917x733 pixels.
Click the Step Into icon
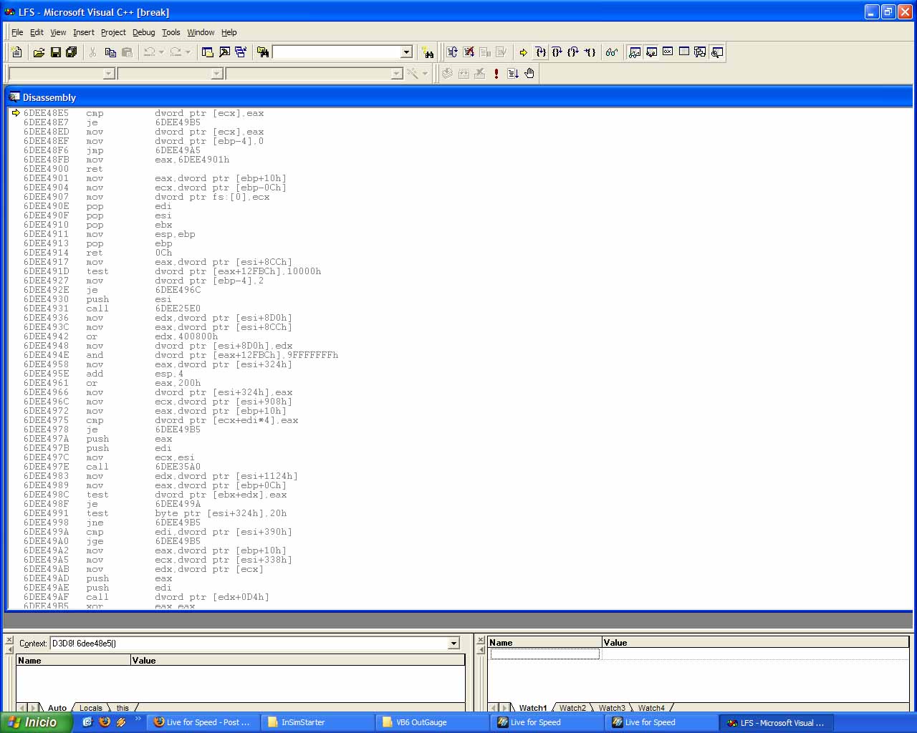(540, 52)
